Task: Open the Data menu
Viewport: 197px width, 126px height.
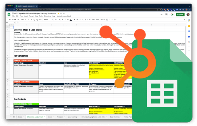Action: 36,16
